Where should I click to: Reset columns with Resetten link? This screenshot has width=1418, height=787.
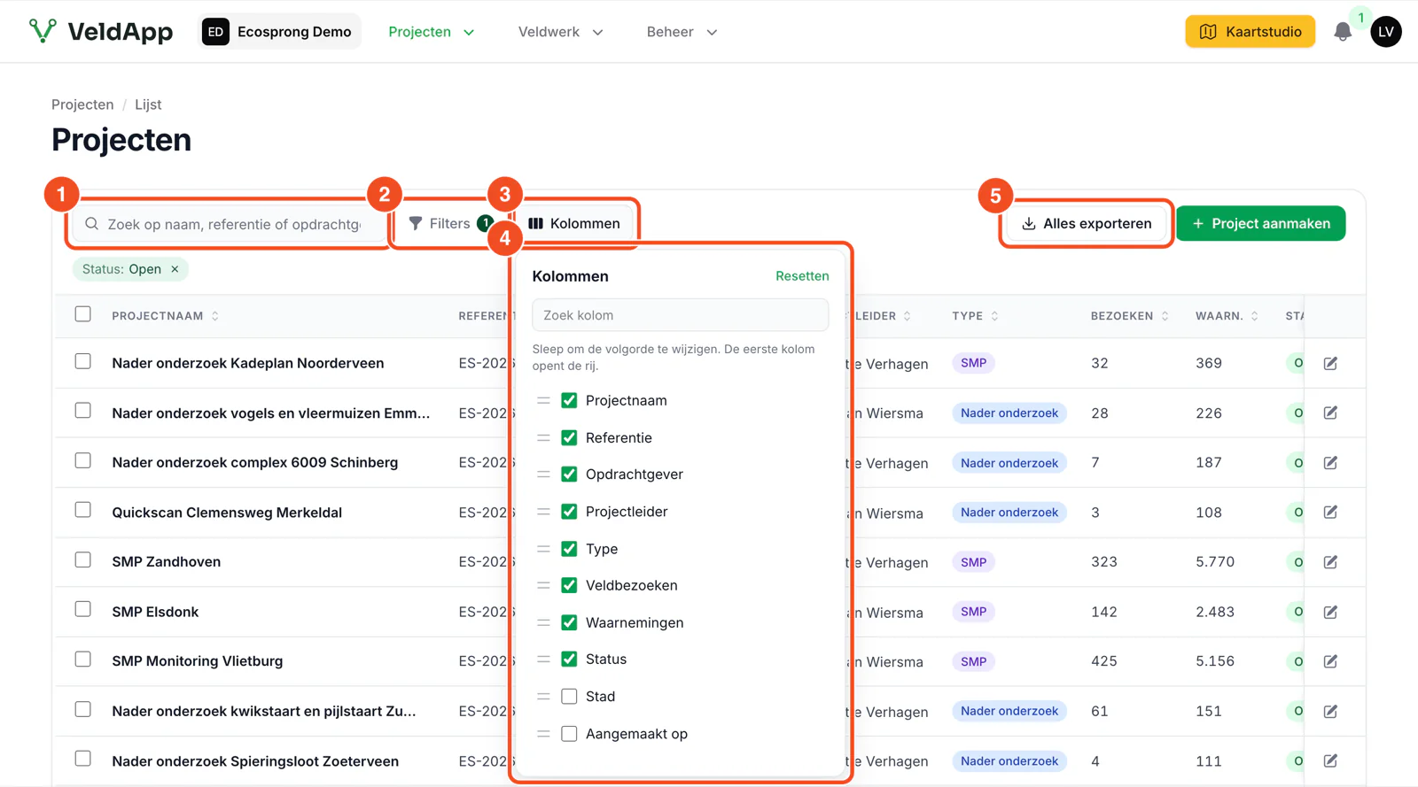pyautogui.click(x=802, y=276)
